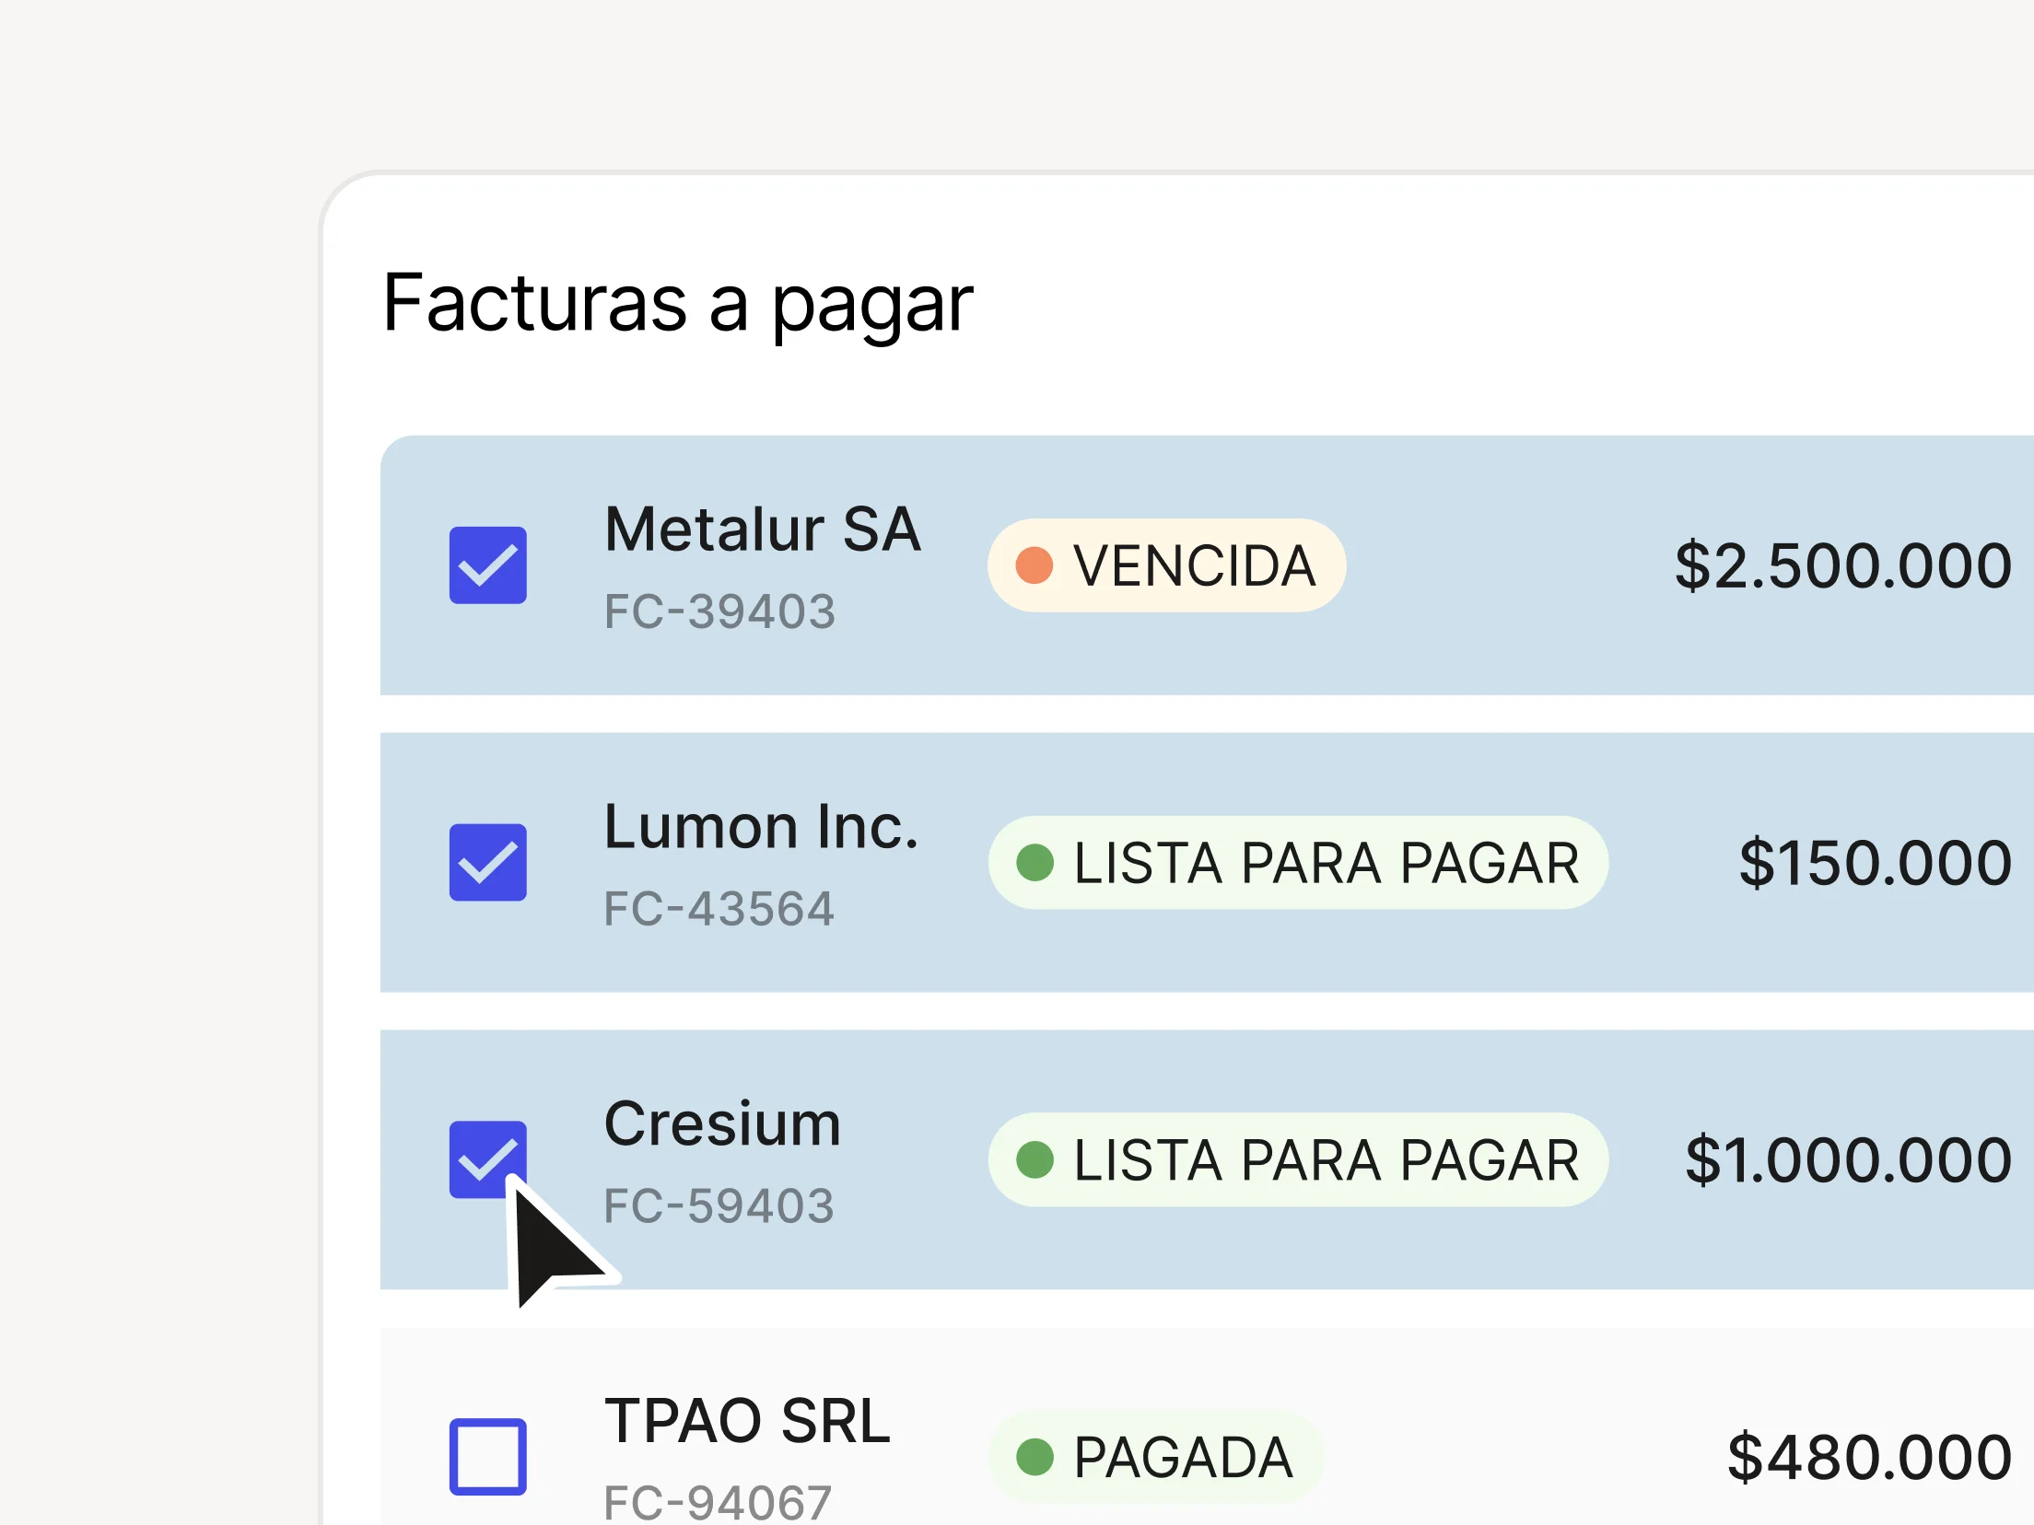Uncheck the Cresium invoice checkbox

488,1158
